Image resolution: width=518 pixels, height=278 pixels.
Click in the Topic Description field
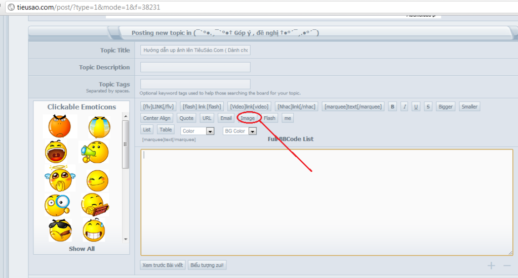point(195,67)
